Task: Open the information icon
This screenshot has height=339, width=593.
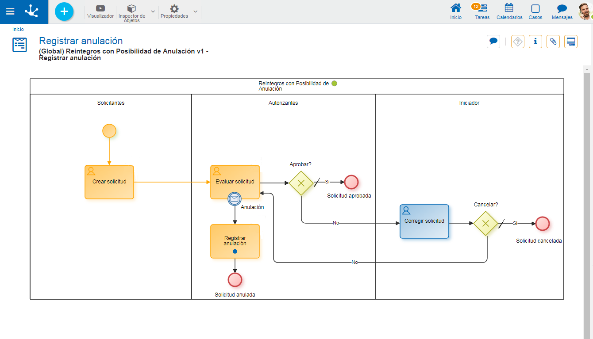Action: click(x=535, y=42)
